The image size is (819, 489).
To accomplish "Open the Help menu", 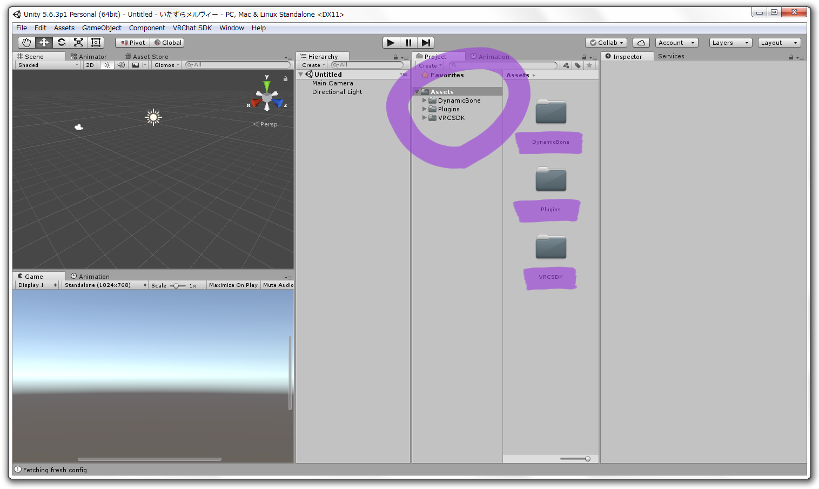I will [259, 28].
